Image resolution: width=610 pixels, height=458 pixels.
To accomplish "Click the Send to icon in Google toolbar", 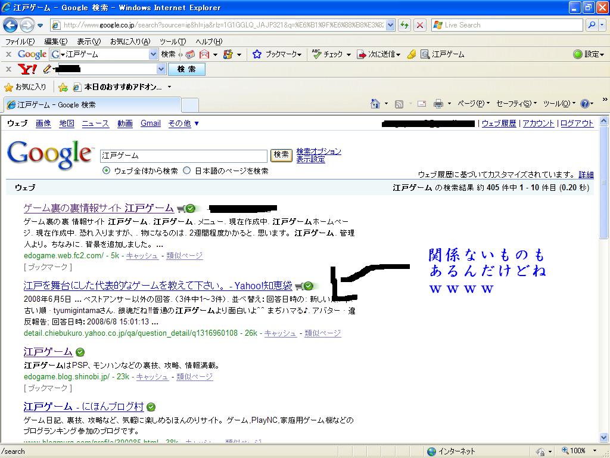I will pyautogui.click(x=362, y=54).
